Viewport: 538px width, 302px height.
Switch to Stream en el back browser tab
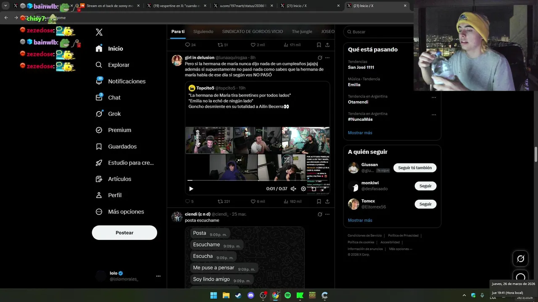pyautogui.click(x=109, y=6)
